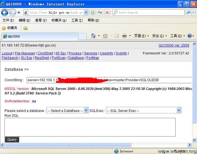The width and height of the screenshot is (197, 154).
Task: Open the search provider dropdown arrow
Action: tap(194, 12)
